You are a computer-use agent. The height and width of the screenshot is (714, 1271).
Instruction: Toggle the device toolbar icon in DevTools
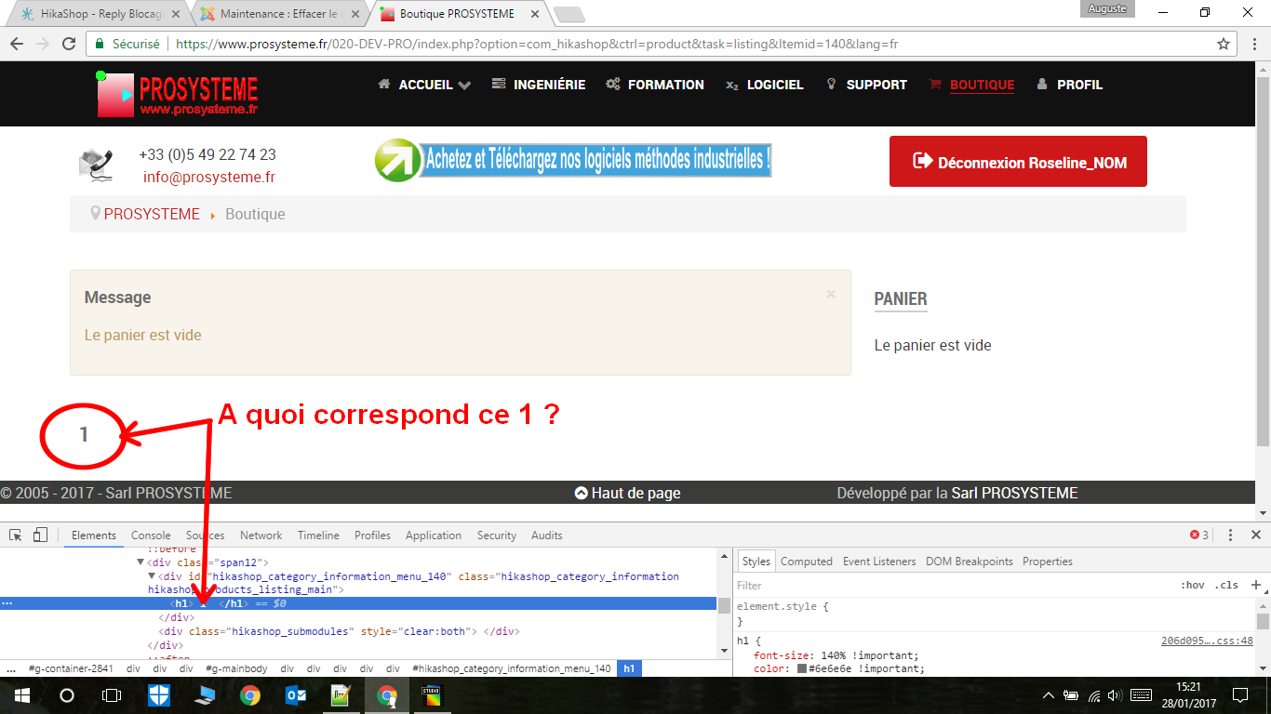40,535
